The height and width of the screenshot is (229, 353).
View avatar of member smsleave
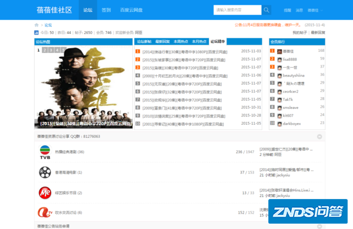279,108
